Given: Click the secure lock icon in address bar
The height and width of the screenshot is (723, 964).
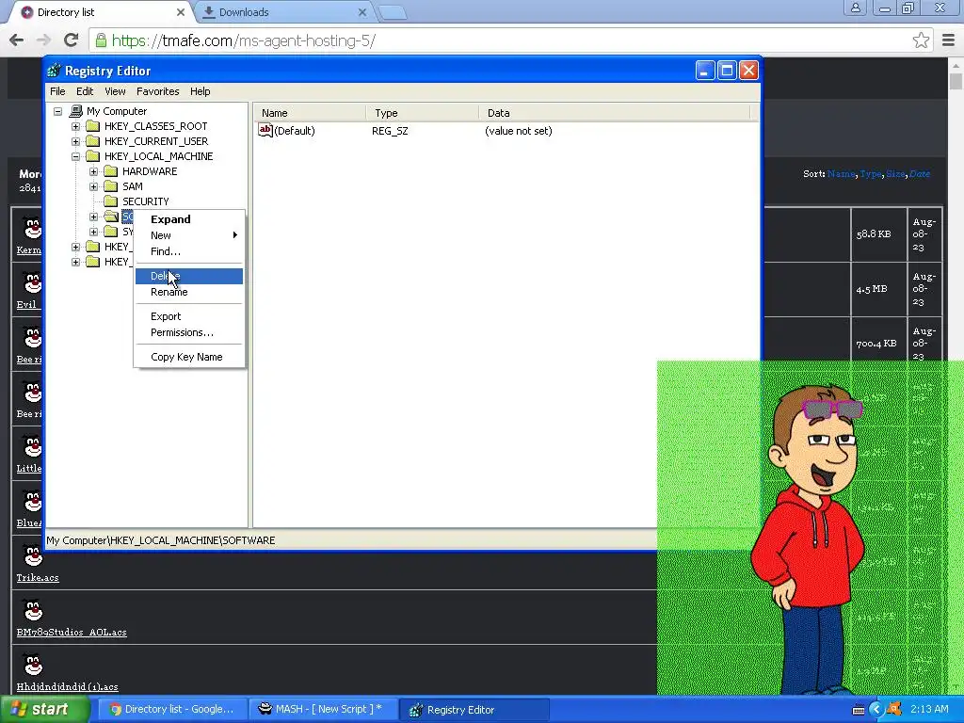Looking at the screenshot, I should [101, 40].
